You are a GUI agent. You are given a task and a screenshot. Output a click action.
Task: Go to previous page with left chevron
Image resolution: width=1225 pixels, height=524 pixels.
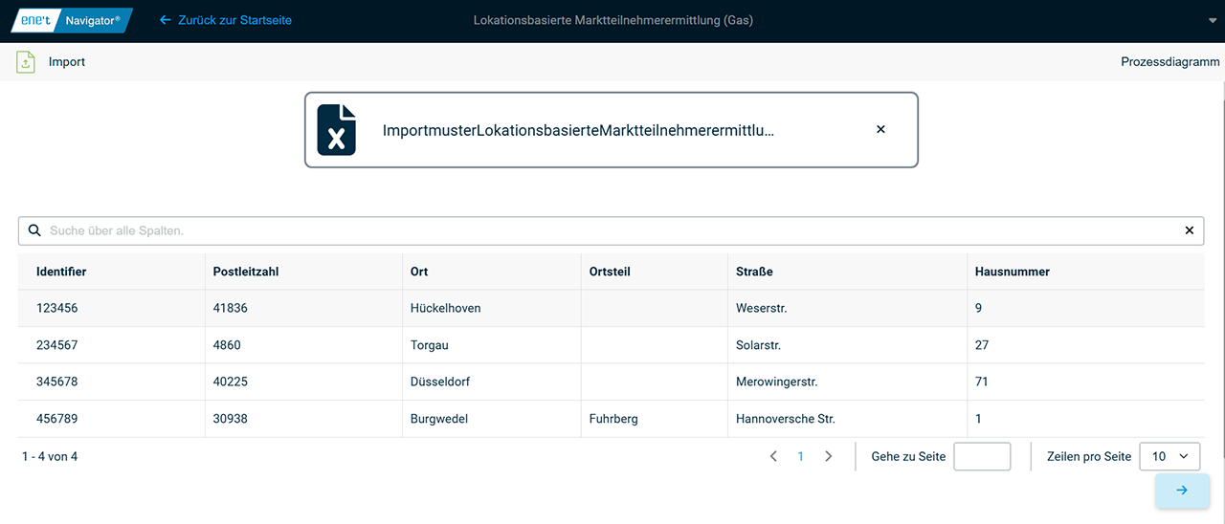tap(773, 457)
